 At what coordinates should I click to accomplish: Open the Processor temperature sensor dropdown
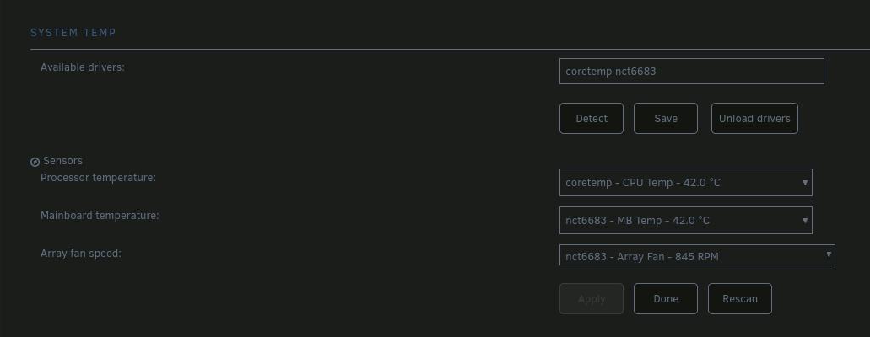(x=684, y=183)
